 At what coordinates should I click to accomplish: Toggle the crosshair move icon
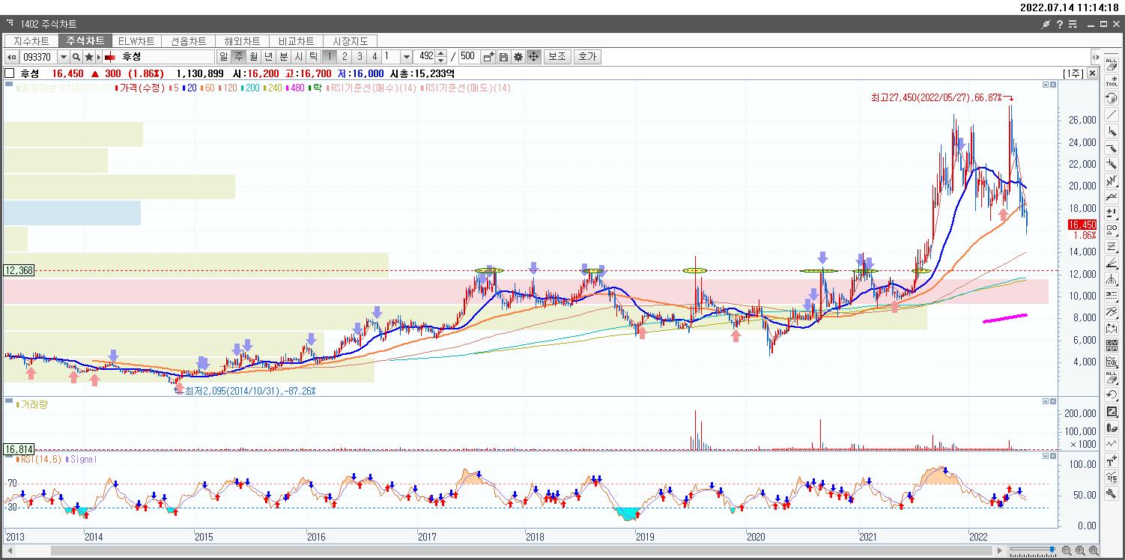pos(533,57)
